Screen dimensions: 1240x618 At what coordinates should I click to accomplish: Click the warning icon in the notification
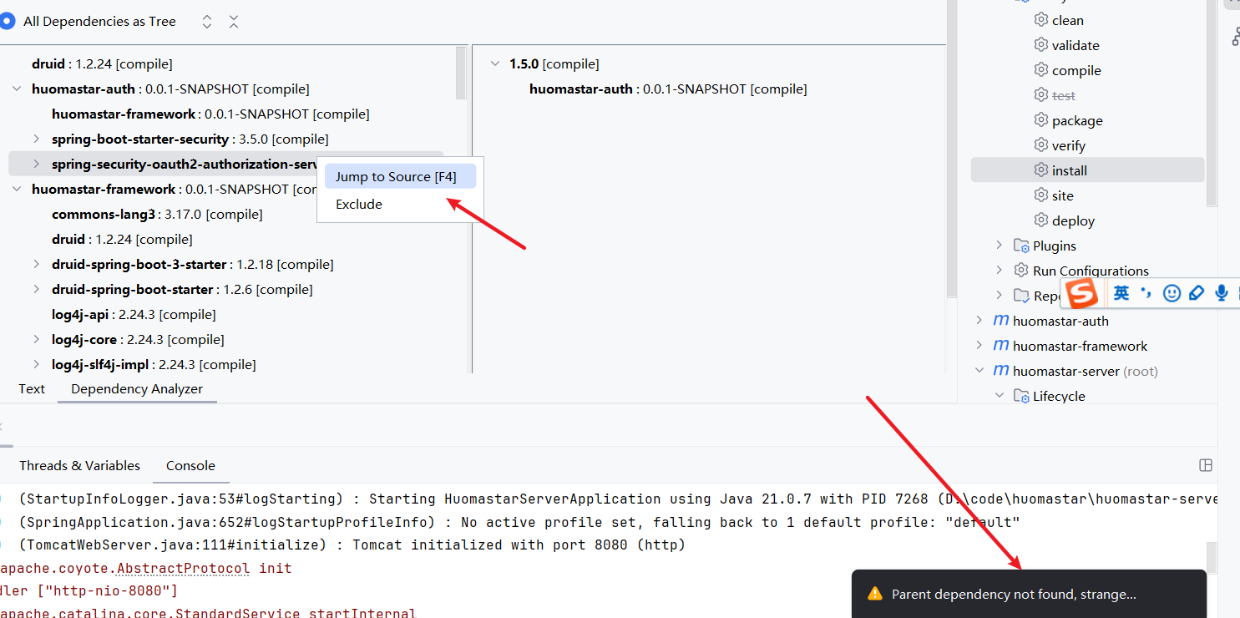(x=874, y=594)
